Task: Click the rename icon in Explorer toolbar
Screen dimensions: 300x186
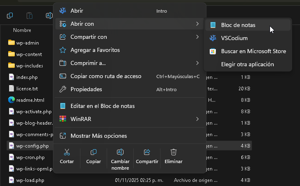Action: [49, 16]
